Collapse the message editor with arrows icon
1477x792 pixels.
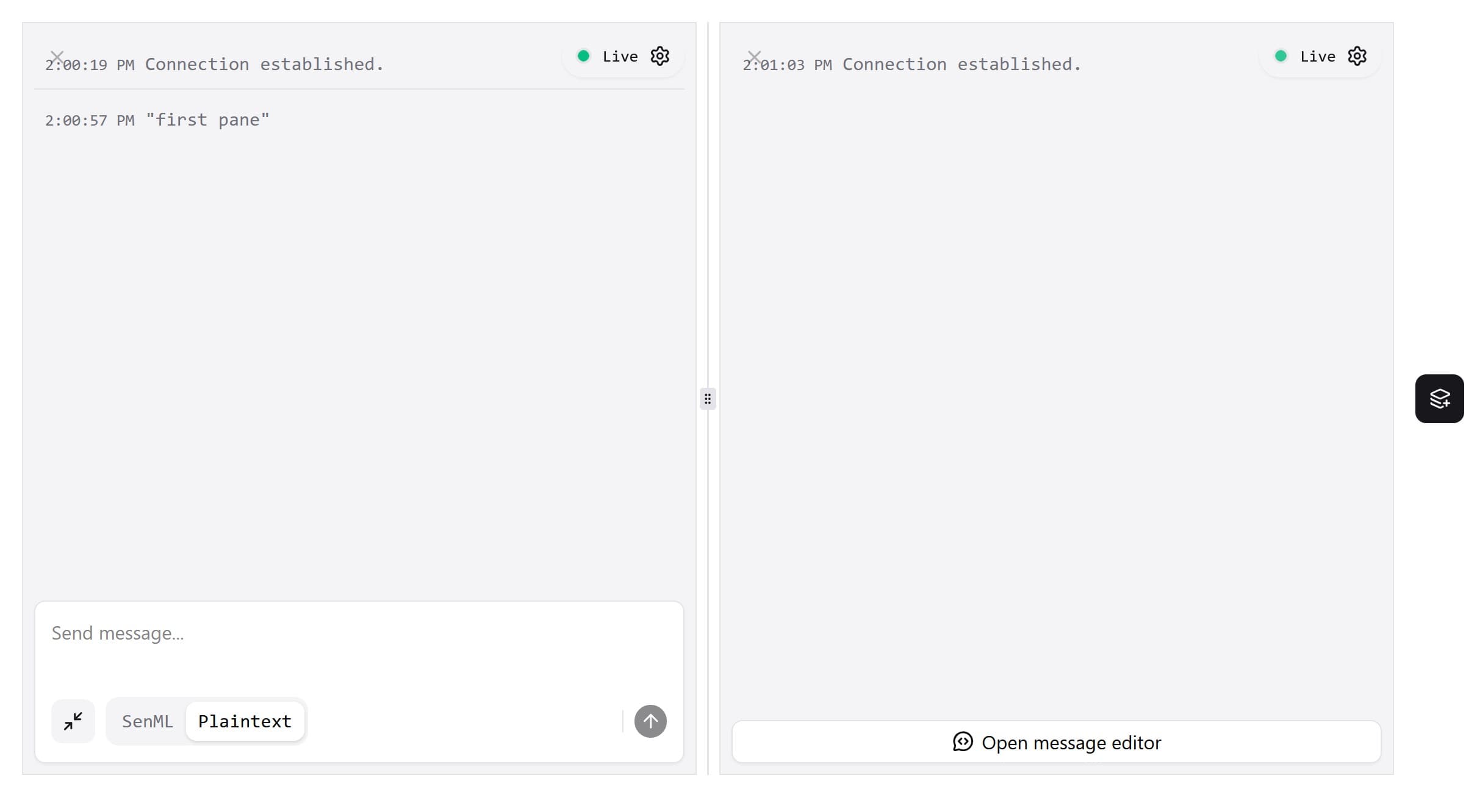coord(73,721)
